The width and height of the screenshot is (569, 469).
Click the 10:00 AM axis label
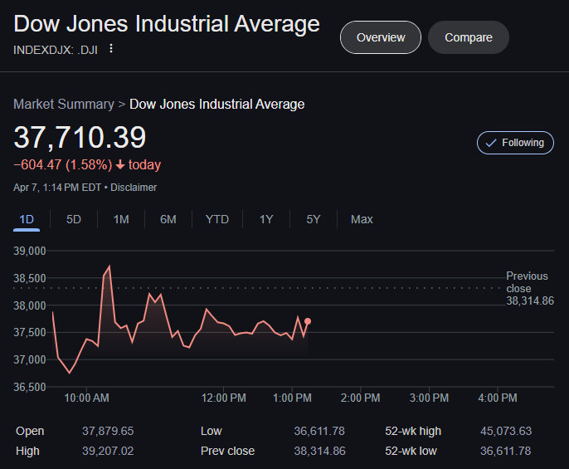click(x=86, y=398)
